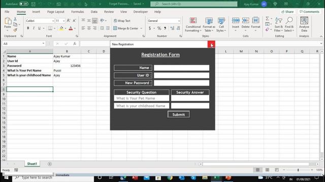Apply the yellow fill color
The width and height of the screenshot is (325, 182).
61,28
